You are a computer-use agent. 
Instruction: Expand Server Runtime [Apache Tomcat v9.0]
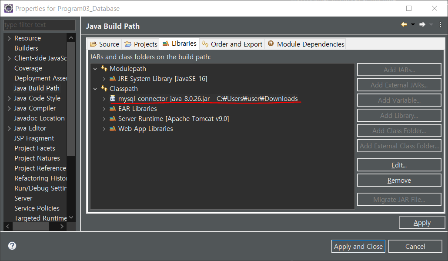click(104, 119)
